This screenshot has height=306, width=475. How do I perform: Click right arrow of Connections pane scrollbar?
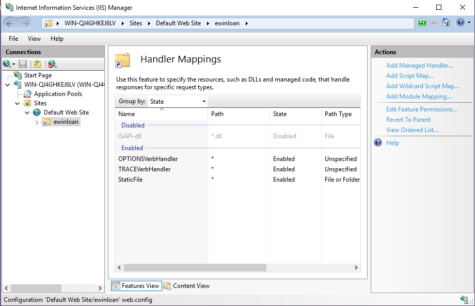coord(100,288)
